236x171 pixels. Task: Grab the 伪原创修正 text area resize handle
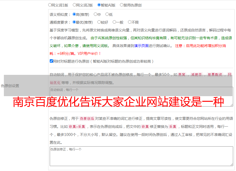(232, 165)
